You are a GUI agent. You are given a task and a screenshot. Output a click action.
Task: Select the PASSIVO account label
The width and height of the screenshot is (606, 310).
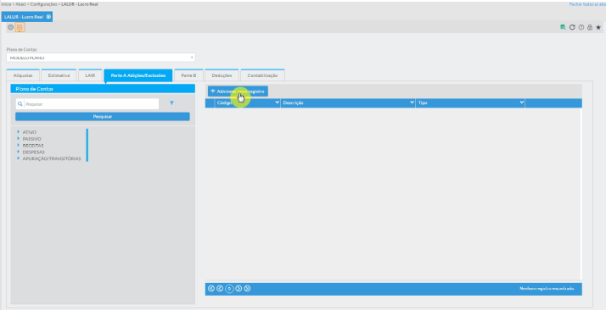[x=31, y=139]
